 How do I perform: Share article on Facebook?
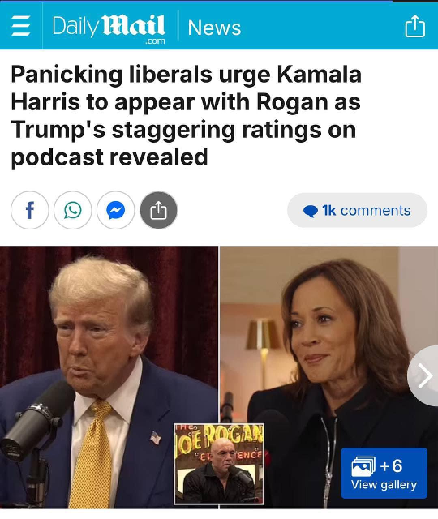pos(30,210)
